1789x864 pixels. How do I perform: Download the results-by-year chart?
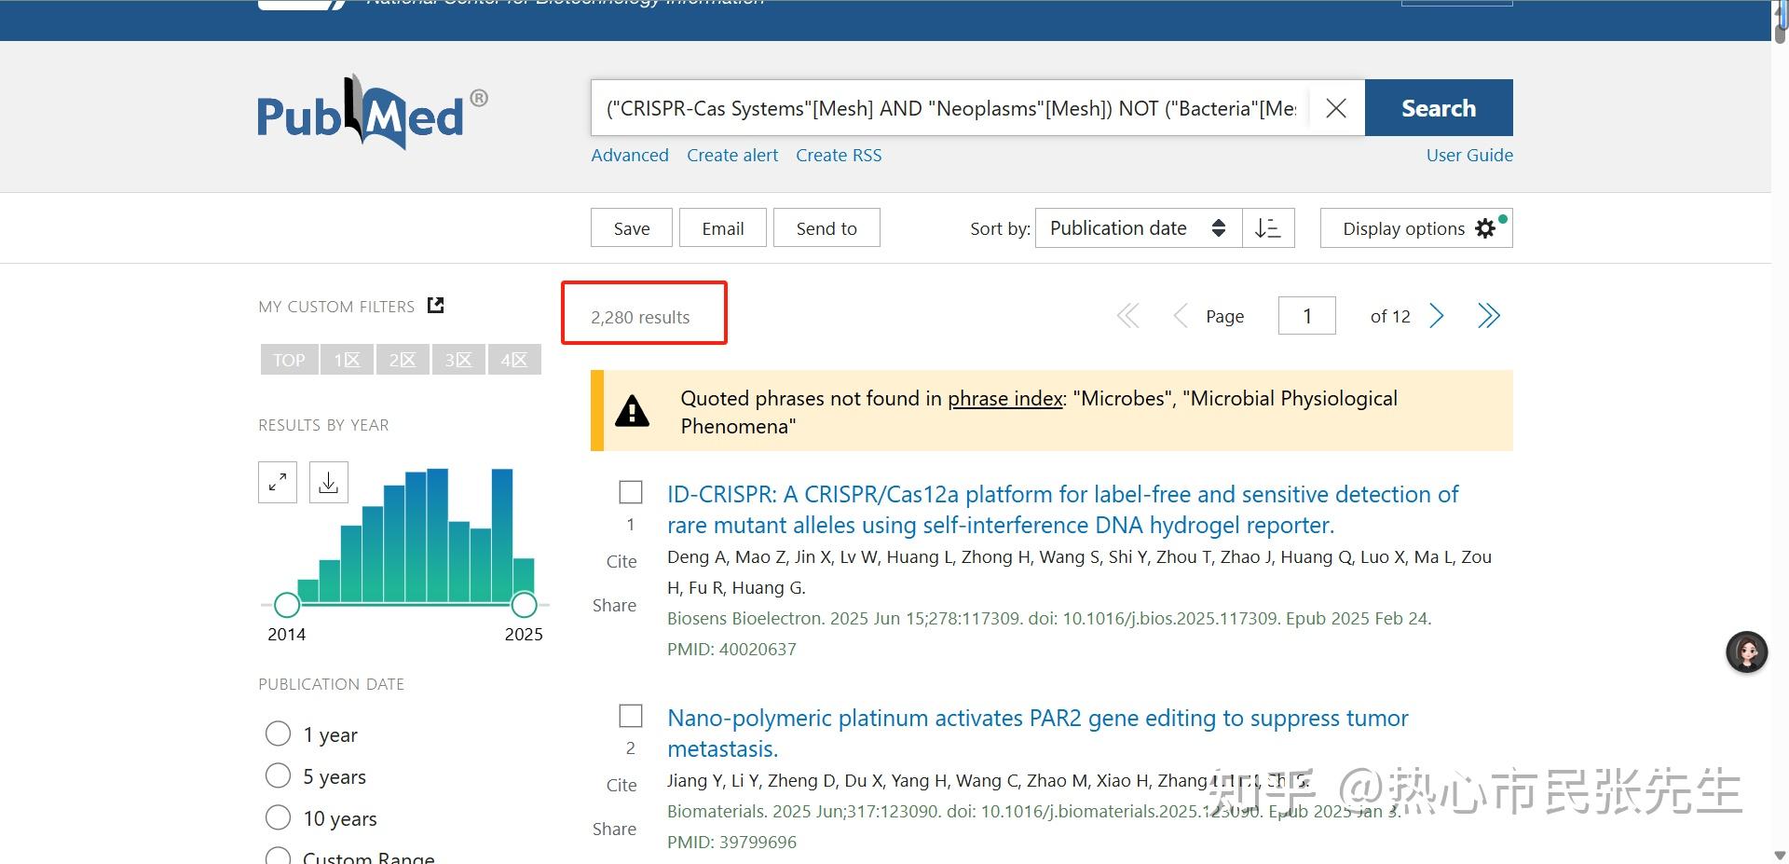click(x=328, y=482)
